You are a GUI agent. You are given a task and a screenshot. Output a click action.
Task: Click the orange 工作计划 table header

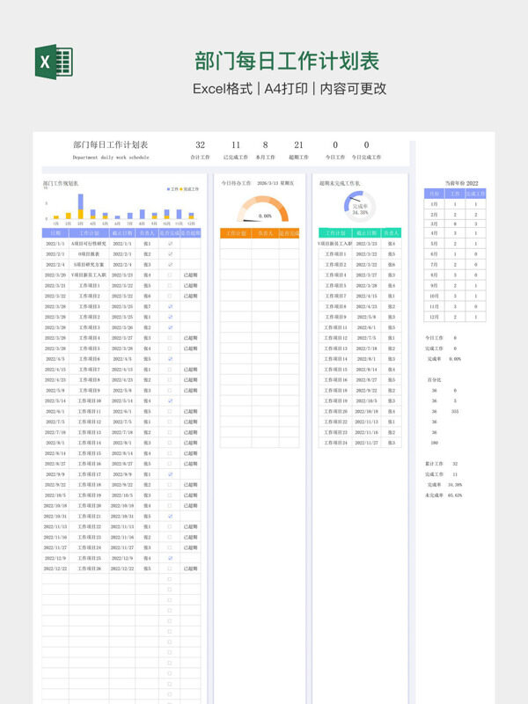(x=236, y=233)
